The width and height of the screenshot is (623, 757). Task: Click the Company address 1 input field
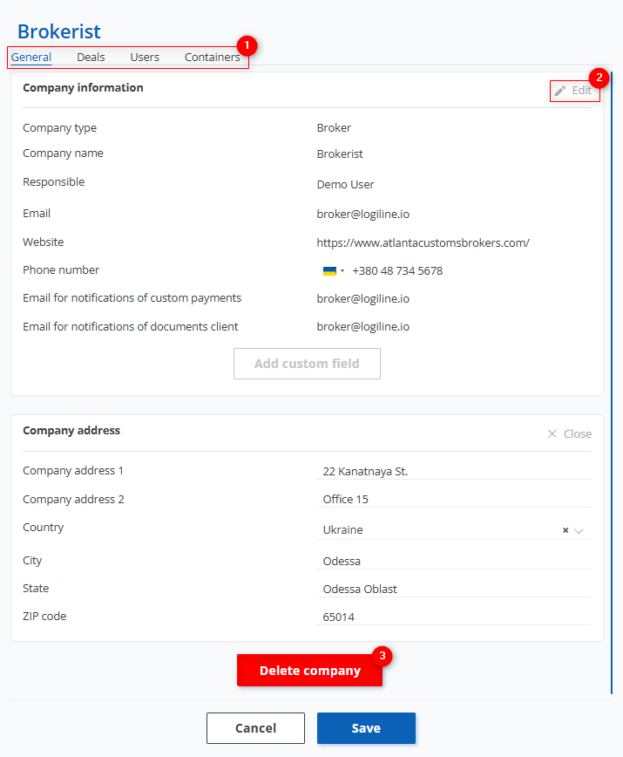point(454,471)
